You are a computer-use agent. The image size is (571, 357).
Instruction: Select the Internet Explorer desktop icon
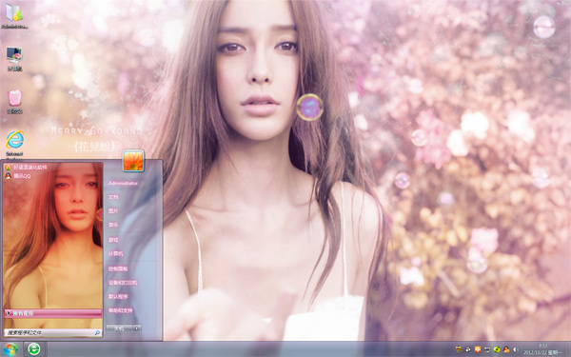click(x=14, y=144)
